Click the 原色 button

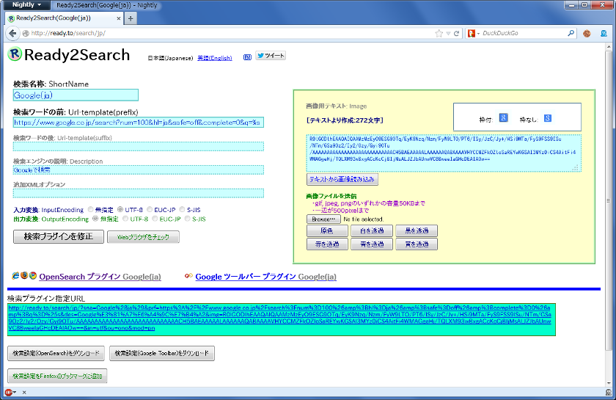point(327,231)
